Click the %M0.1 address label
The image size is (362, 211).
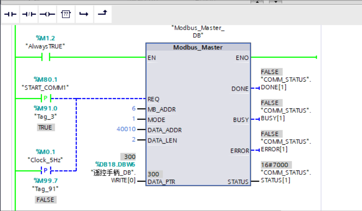45,152
